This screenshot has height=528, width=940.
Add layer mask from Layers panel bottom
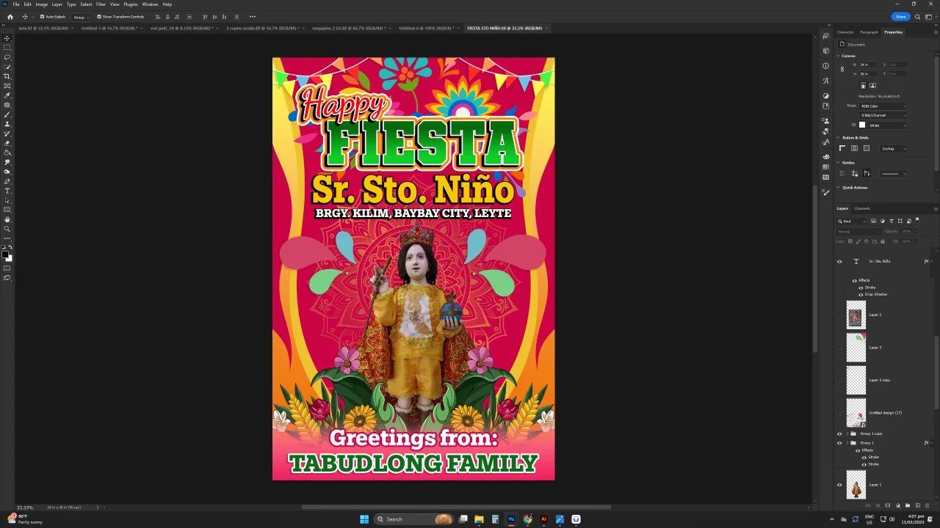(887, 505)
